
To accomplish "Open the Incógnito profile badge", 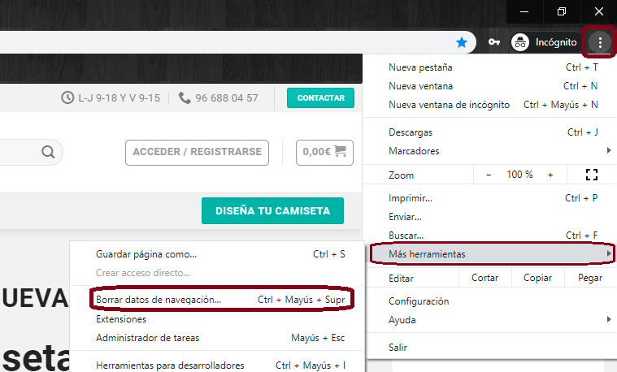I will 545,42.
